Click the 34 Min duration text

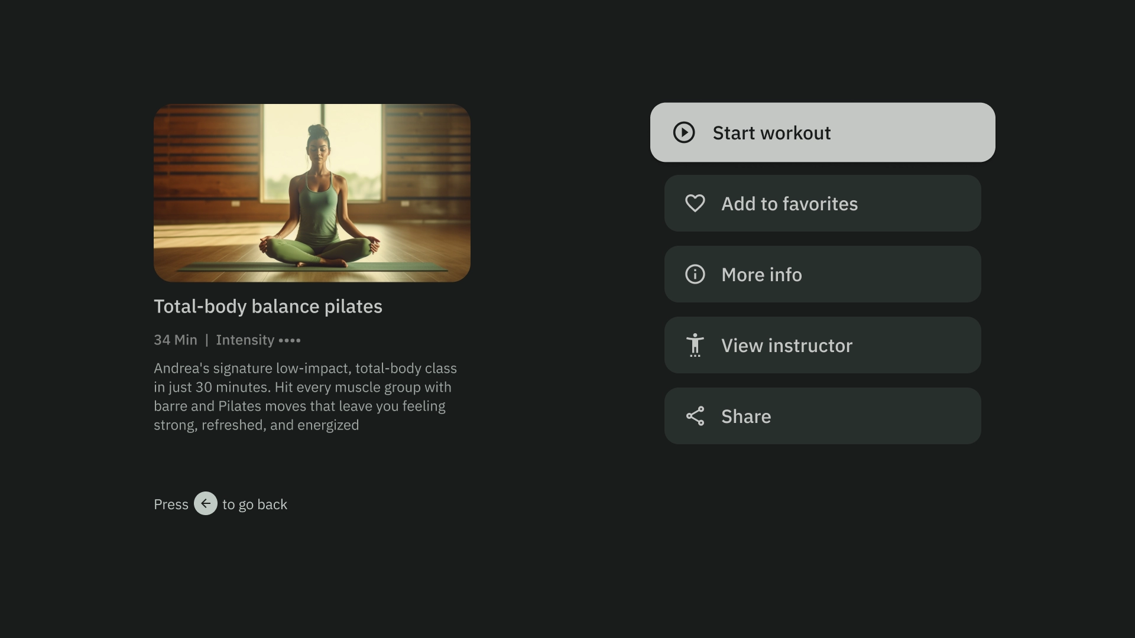(x=176, y=340)
